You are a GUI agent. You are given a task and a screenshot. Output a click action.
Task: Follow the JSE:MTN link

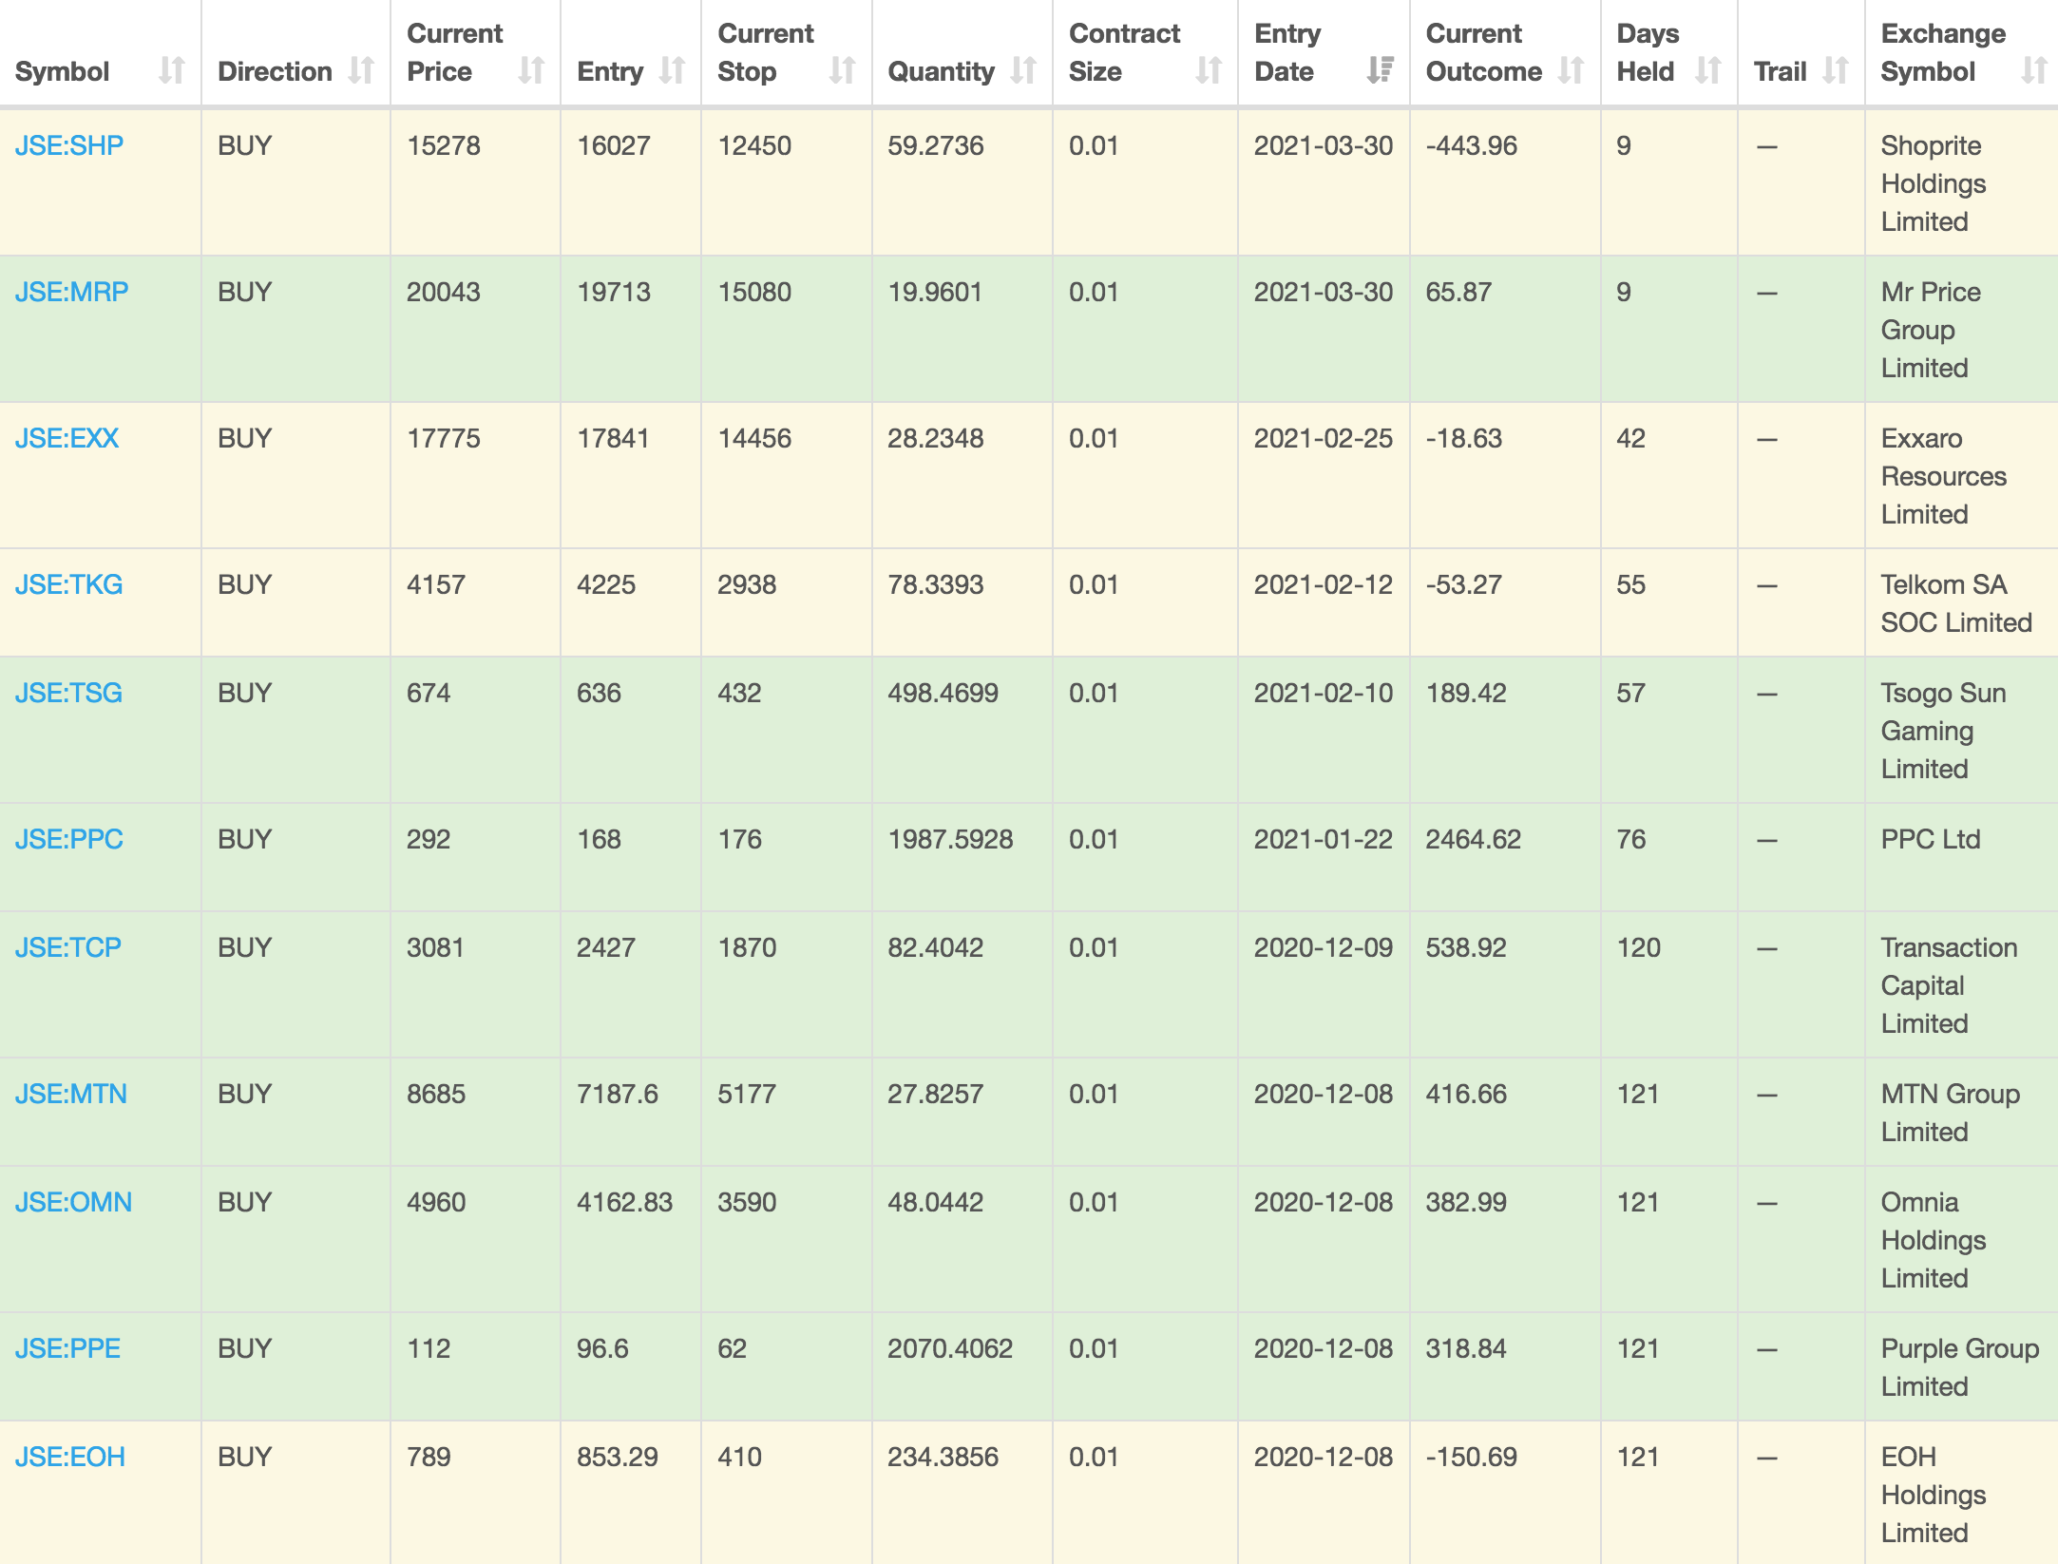pyautogui.click(x=71, y=1094)
